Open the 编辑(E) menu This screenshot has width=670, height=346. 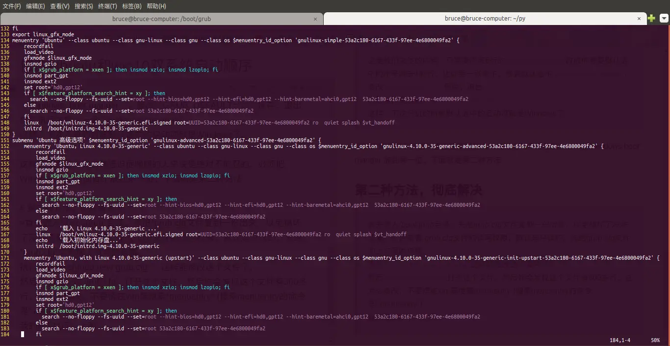point(35,6)
